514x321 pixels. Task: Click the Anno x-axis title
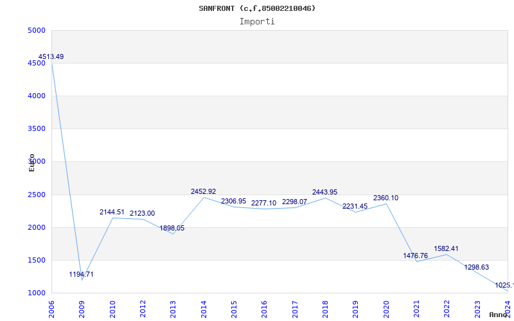[x=499, y=315]
